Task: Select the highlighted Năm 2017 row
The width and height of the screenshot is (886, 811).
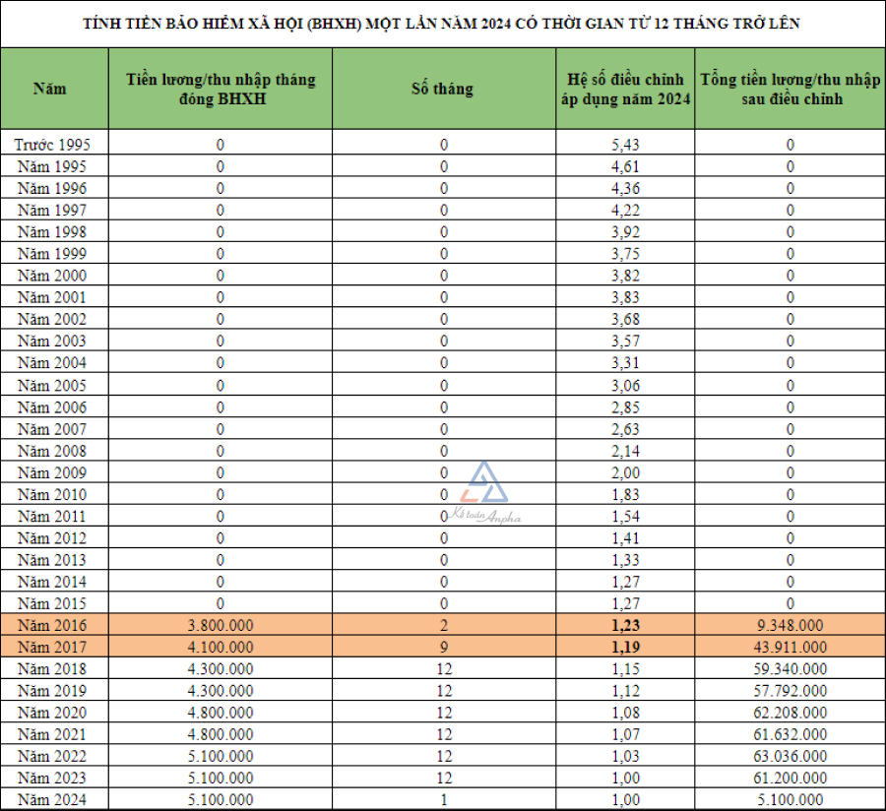Action: coord(443,647)
